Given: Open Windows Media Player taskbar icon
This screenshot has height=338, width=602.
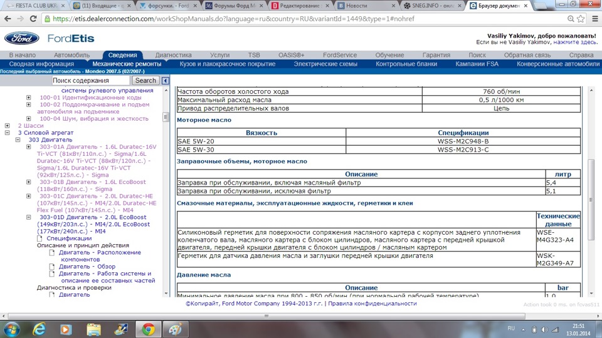Looking at the screenshot, I should [66, 329].
